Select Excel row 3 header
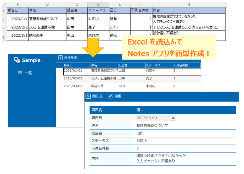This screenshot has width=244, height=174. click(x=4, y=27)
